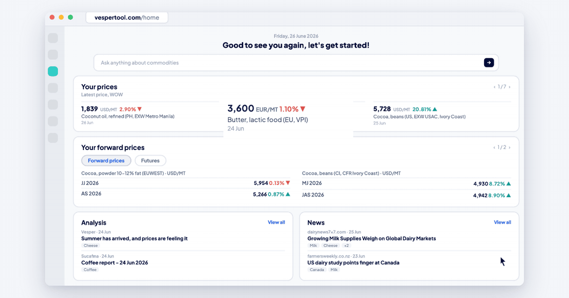The image size is (569, 298).
Task: Select the Forward prices tab
Action: pyautogui.click(x=106, y=161)
